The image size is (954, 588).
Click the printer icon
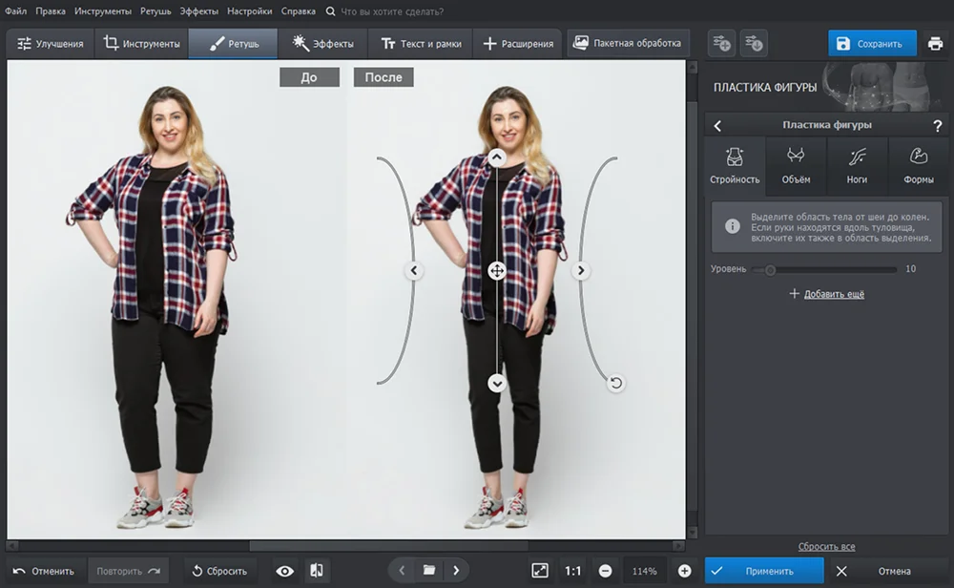[935, 43]
